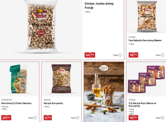Toggle Paylaş circle for Karışık Kuruyemiş
The image size is (166, 122).
click(x=78, y=118)
